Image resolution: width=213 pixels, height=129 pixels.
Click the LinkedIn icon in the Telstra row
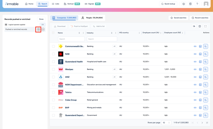[200, 92]
